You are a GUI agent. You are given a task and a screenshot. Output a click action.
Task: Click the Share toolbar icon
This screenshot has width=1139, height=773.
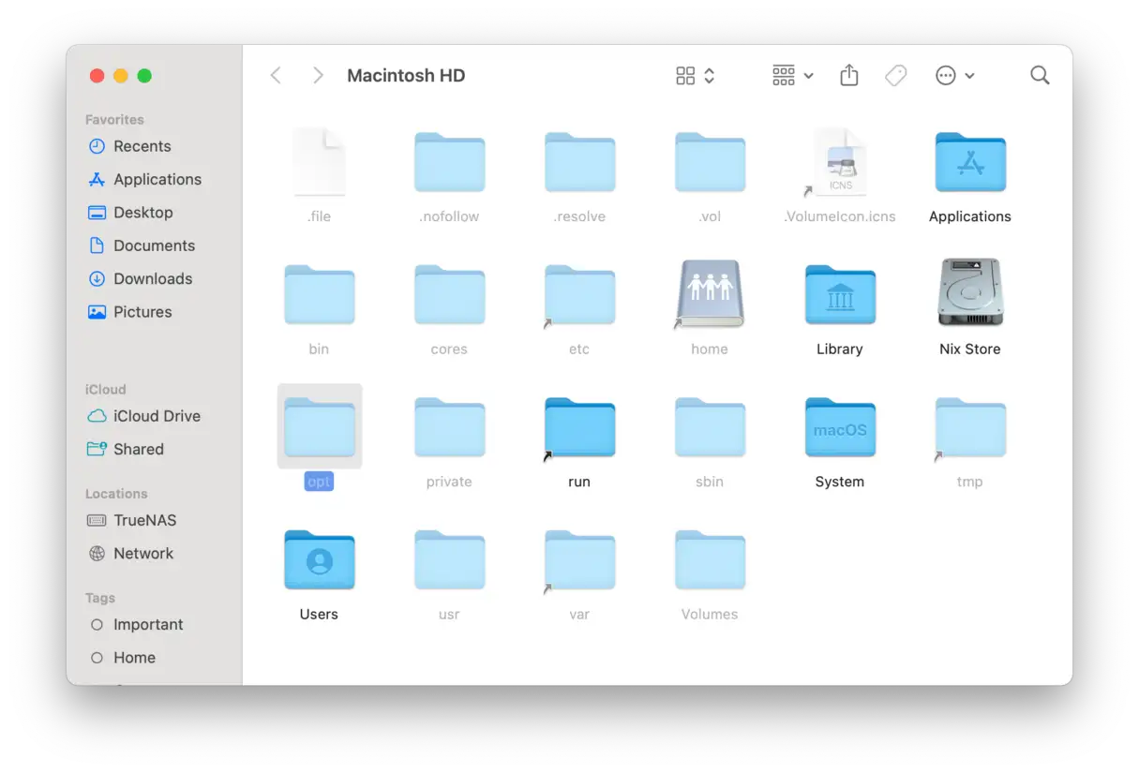click(x=849, y=76)
